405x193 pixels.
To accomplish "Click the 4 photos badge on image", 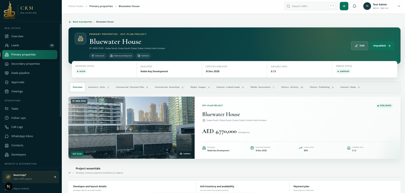I will click(x=185, y=154).
